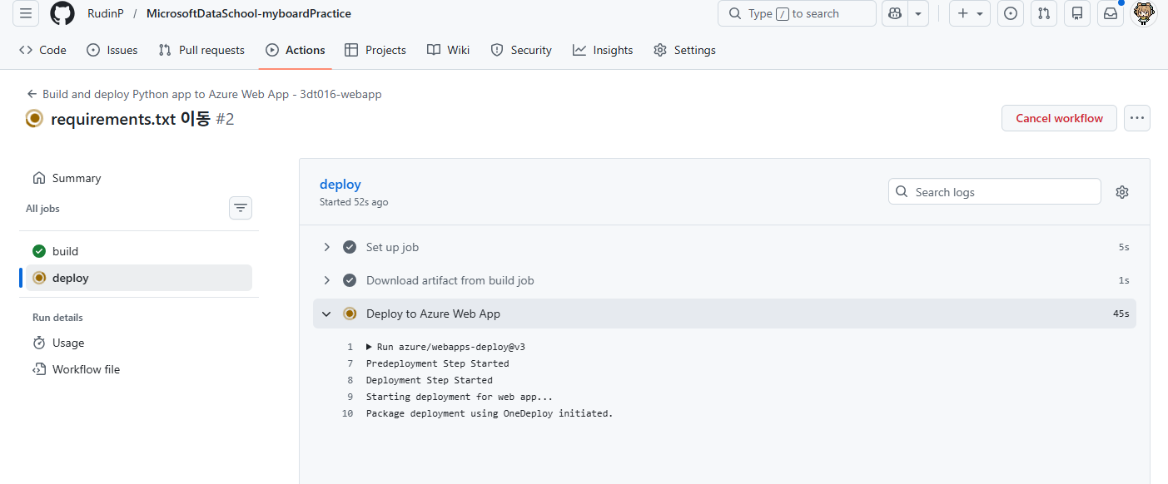Viewport: 1168px width, 484px height.
Task: Click the build success check icon
Action: [x=39, y=251]
